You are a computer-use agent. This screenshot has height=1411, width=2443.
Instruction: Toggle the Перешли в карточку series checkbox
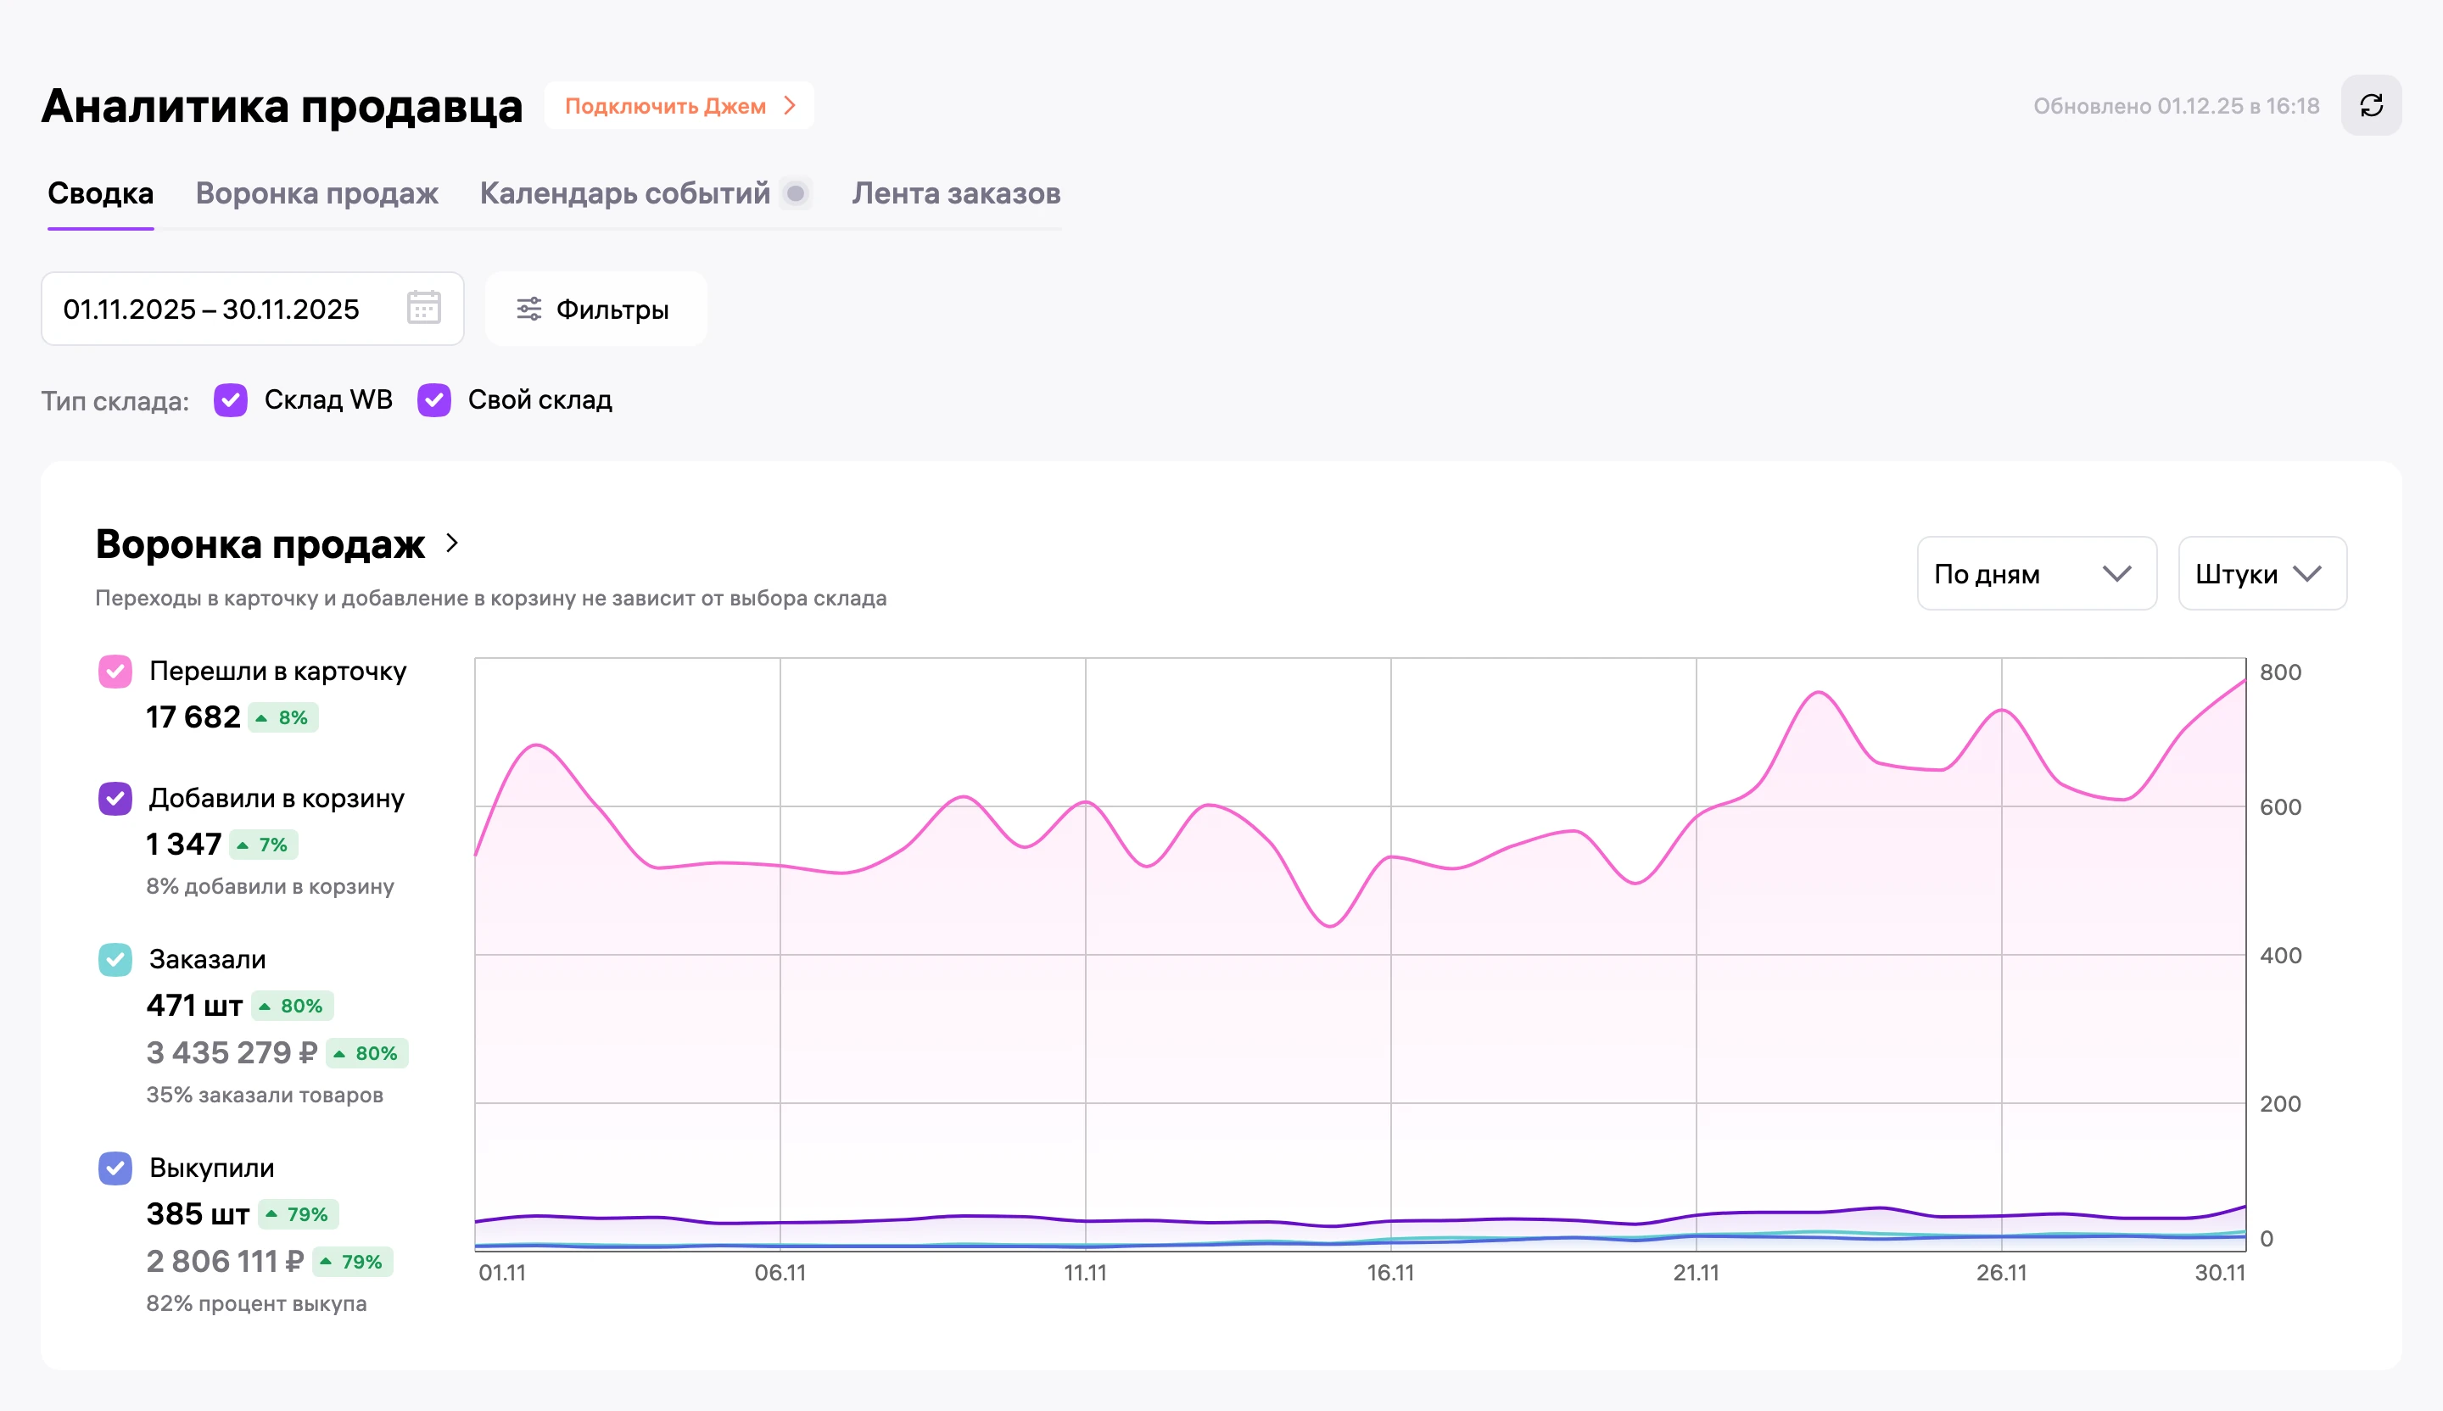(115, 672)
